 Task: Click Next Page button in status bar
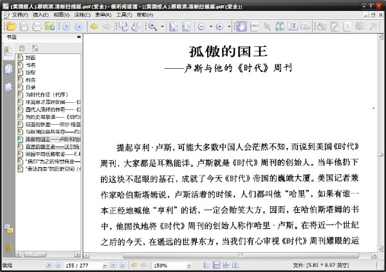pyautogui.click(x=113, y=265)
